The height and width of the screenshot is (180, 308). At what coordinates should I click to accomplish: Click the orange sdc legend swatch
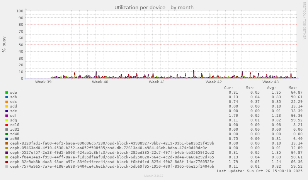(7, 102)
